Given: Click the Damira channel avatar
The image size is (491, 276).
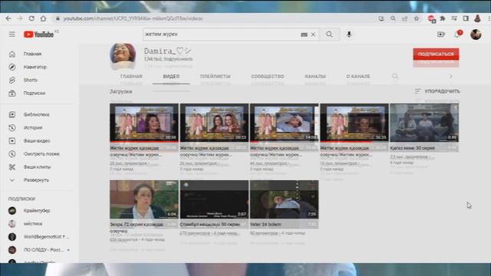Looking at the screenshot, I should 123,56.
